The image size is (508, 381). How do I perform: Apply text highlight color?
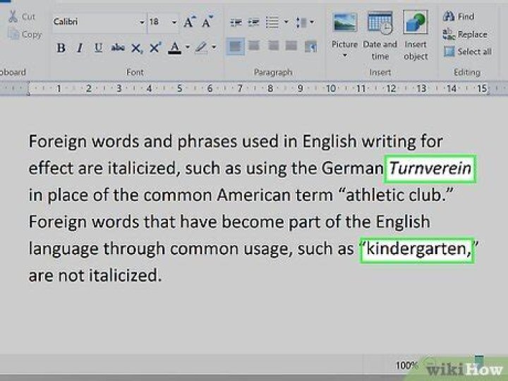tap(201, 48)
